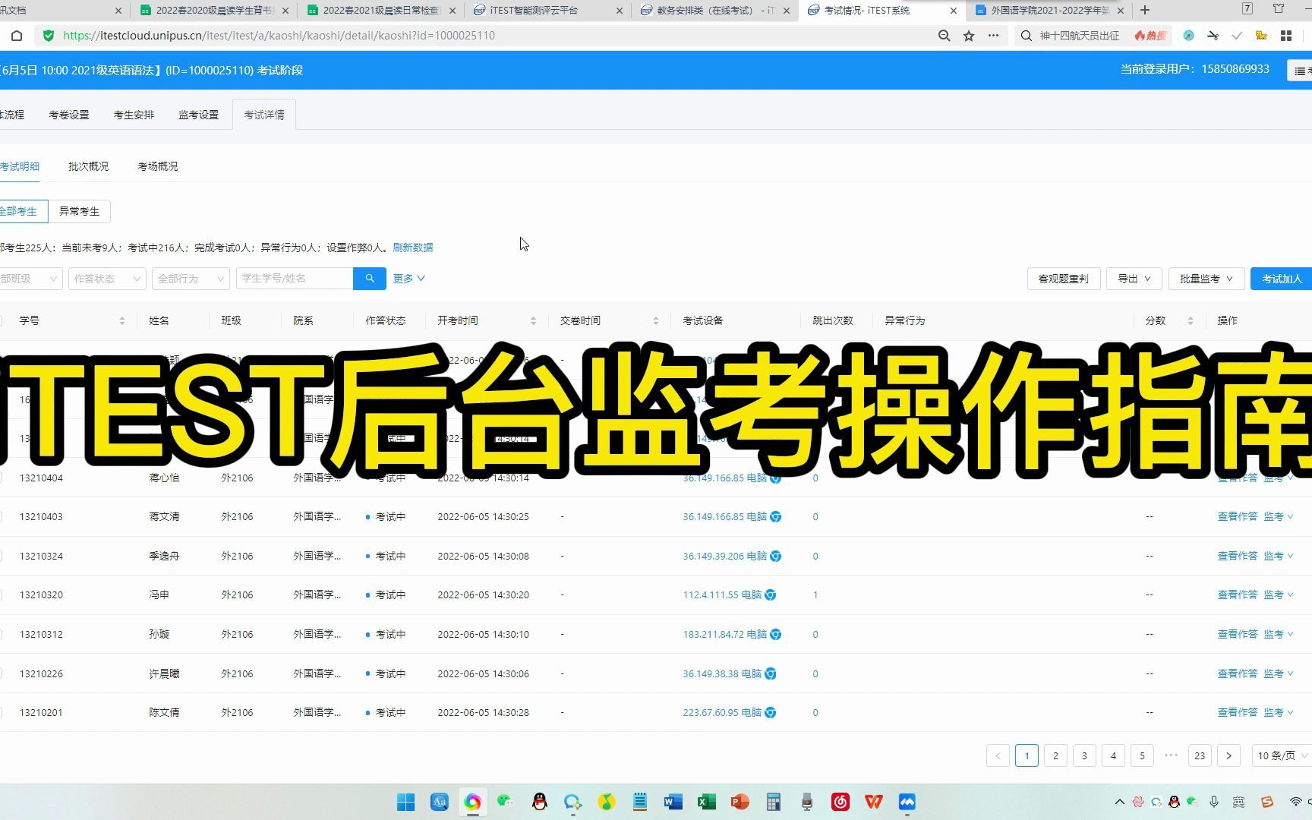The height and width of the screenshot is (820, 1312).
Task: Click 学生学号/姓名 search field
Action: 295,279
